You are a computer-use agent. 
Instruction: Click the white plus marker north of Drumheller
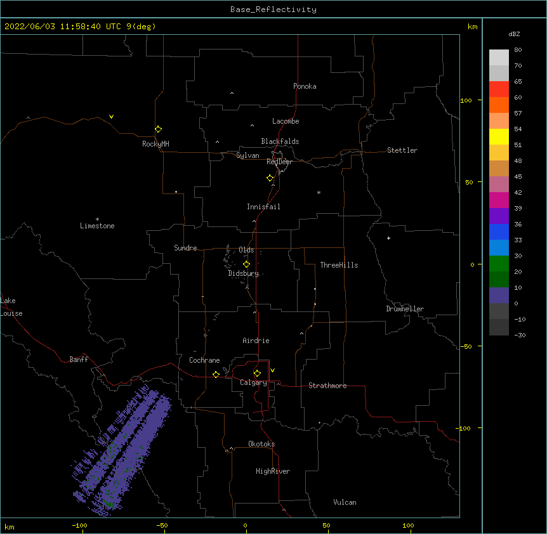(x=388, y=238)
